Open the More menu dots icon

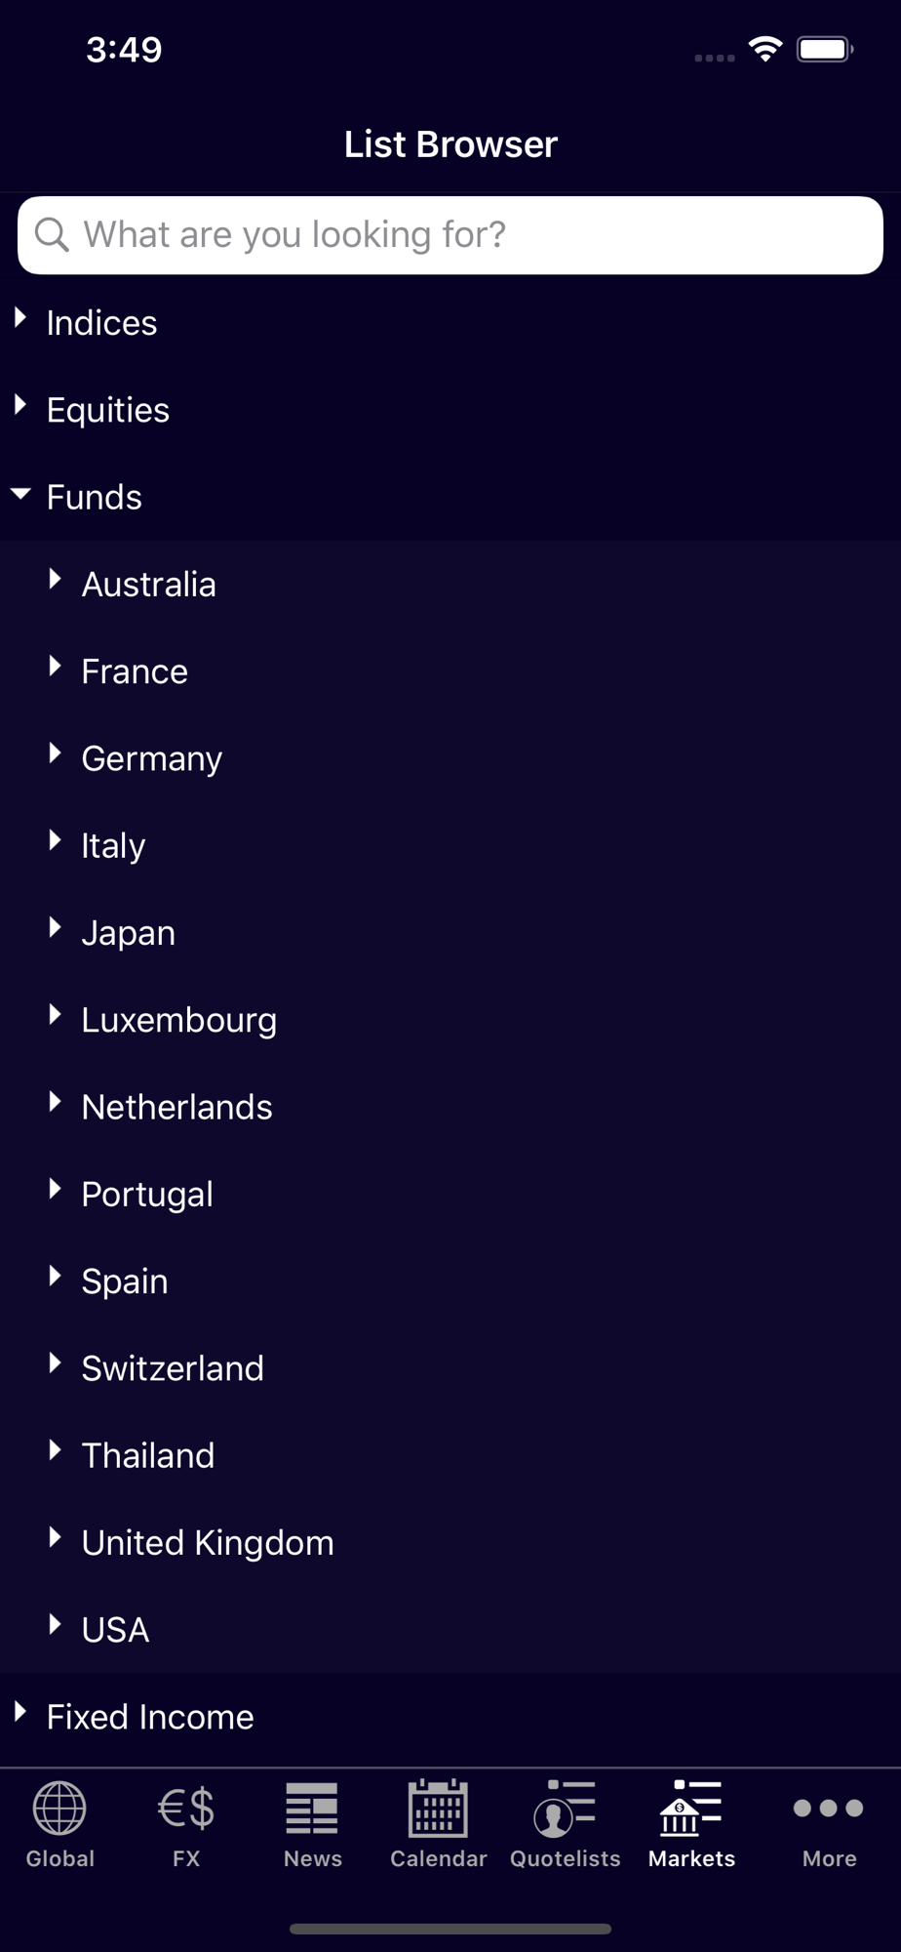coord(828,1809)
